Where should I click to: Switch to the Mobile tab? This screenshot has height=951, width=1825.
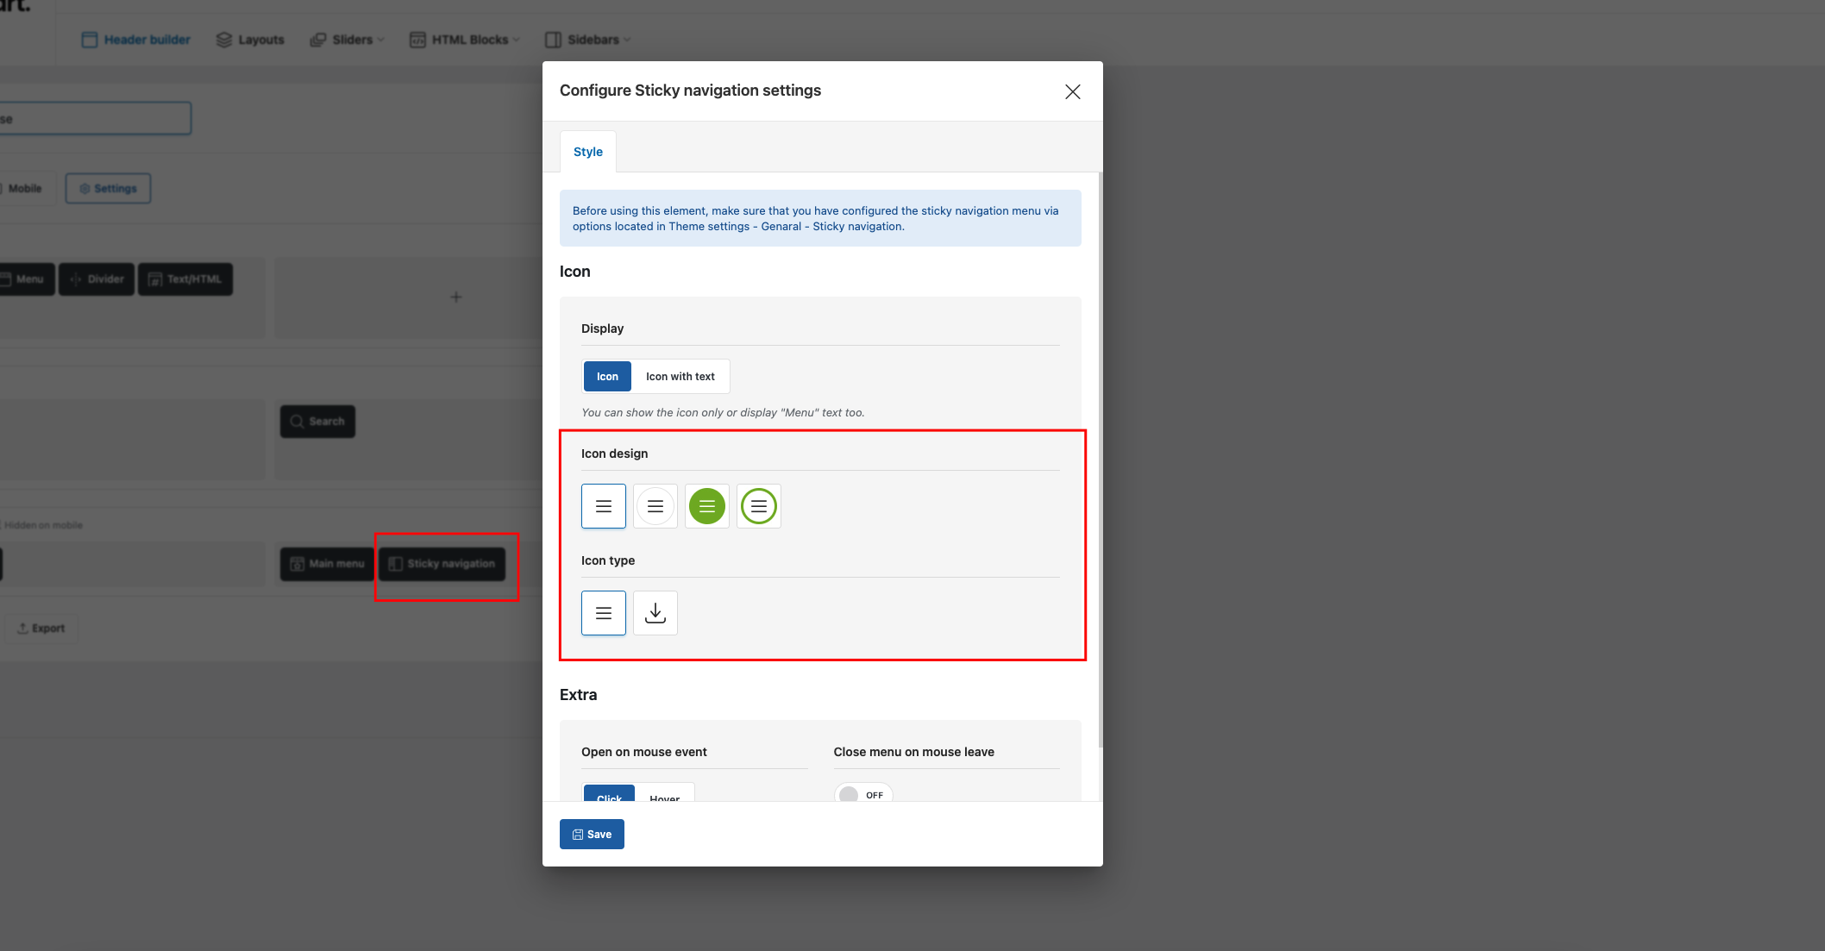(24, 189)
